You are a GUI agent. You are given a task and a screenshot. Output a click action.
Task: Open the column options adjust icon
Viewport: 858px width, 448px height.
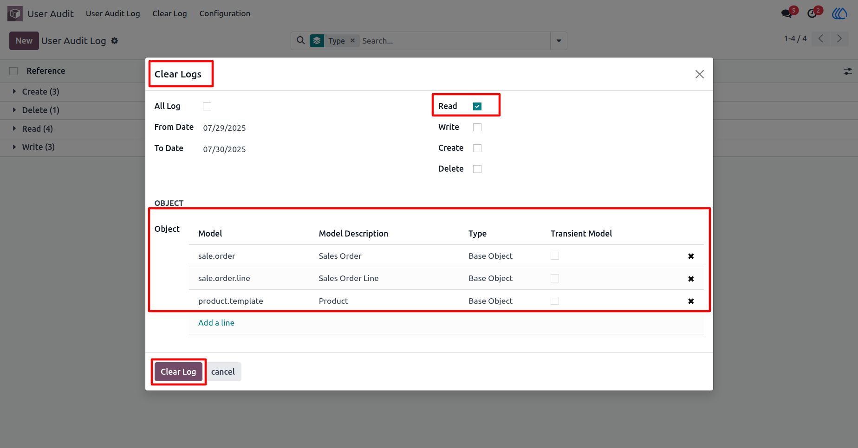(848, 71)
